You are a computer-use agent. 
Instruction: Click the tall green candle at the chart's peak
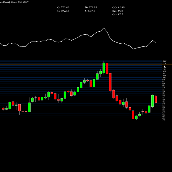pos(104,68)
